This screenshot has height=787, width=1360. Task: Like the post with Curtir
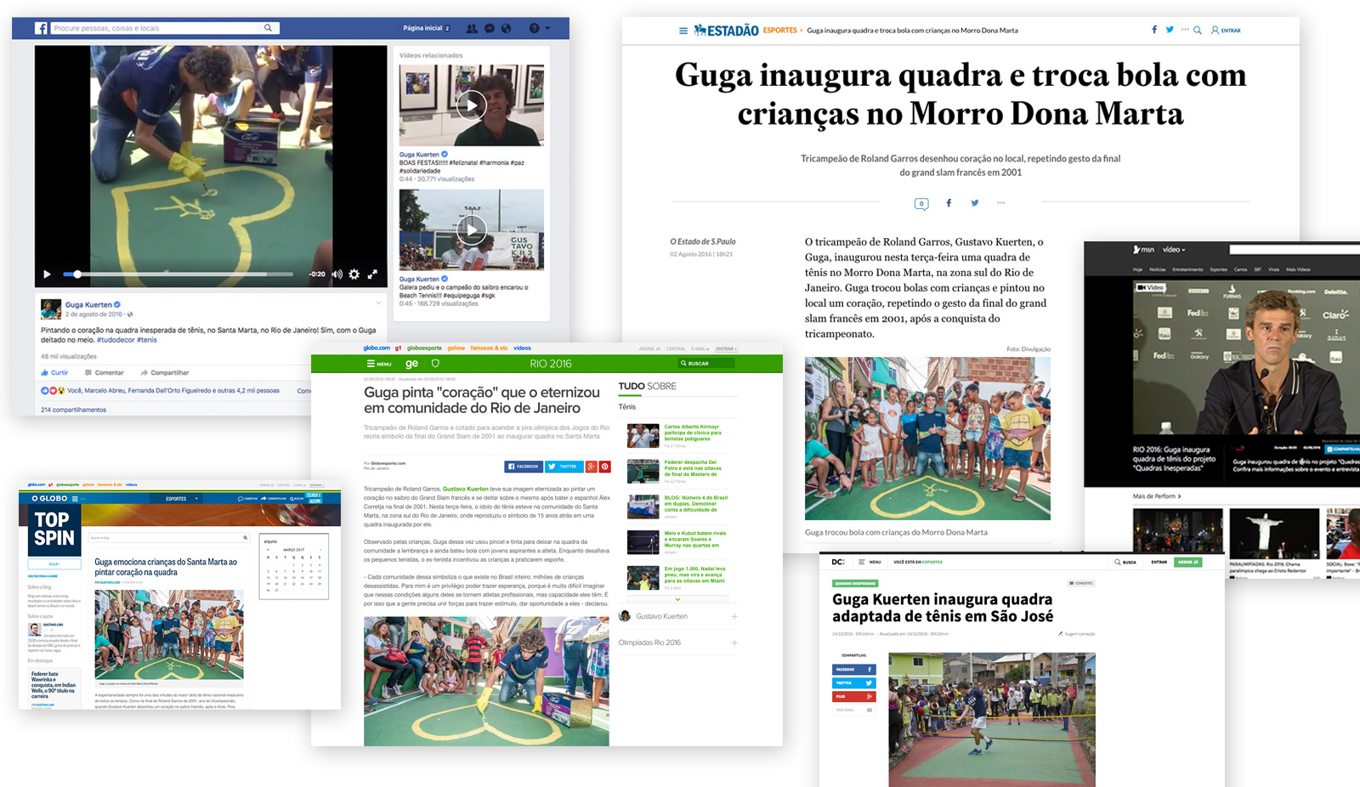(x=54, y=372)
